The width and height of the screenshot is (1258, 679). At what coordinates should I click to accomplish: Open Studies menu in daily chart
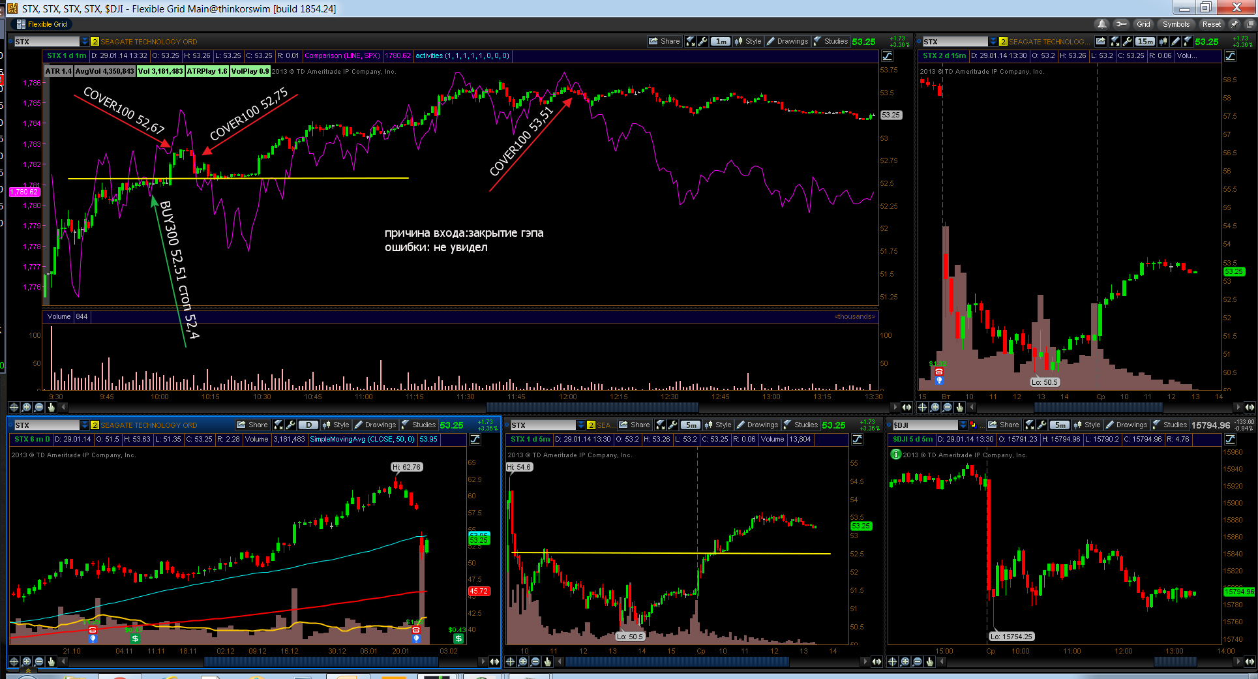click(419, 425)
